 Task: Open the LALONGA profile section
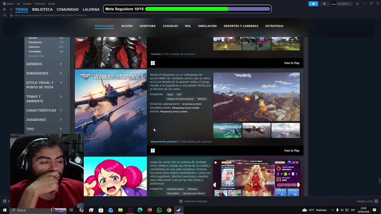91,9
